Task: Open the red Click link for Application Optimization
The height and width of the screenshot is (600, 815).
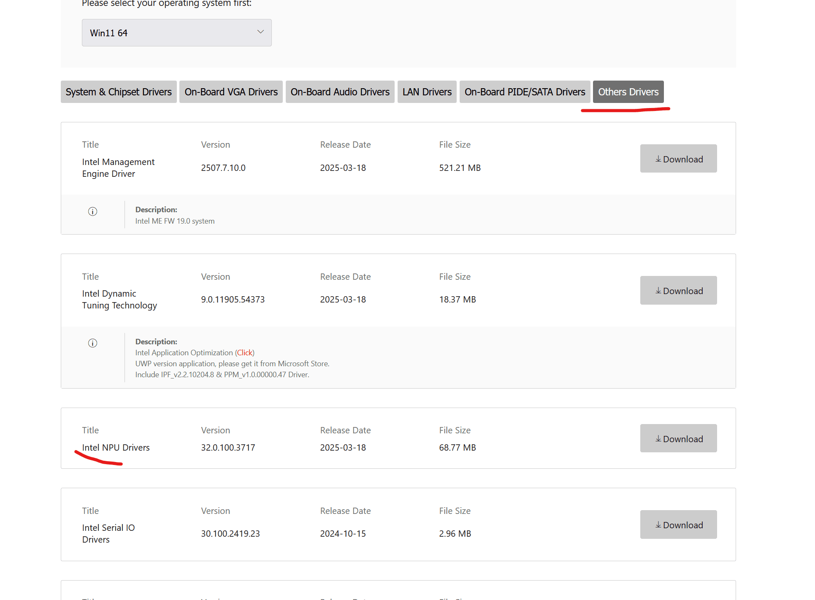Action: (245, 353)
